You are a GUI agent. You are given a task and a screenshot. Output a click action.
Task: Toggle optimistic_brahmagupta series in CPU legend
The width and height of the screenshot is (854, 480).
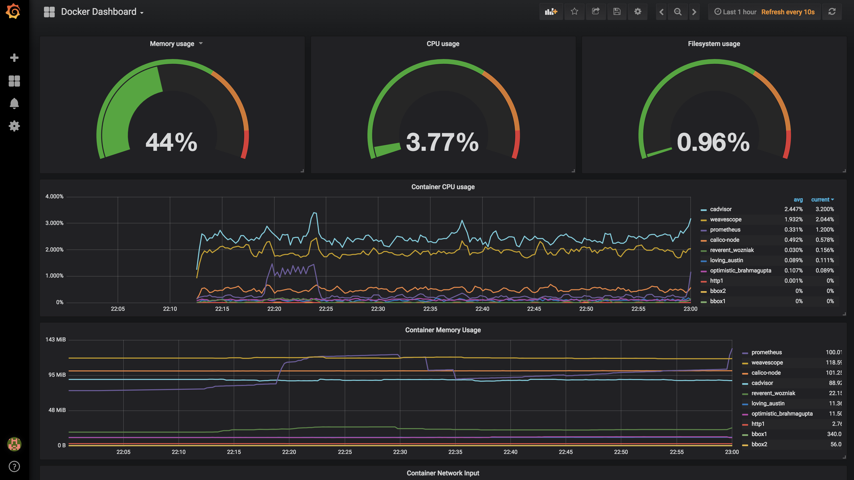pos(740,270)
